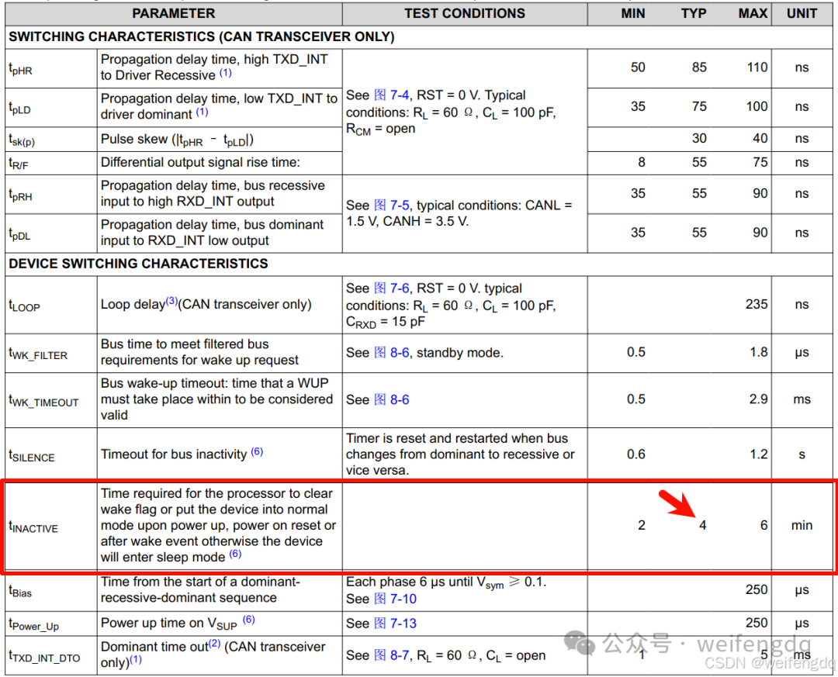Click footnote (1) after Driver Recessive

[226, 73]
